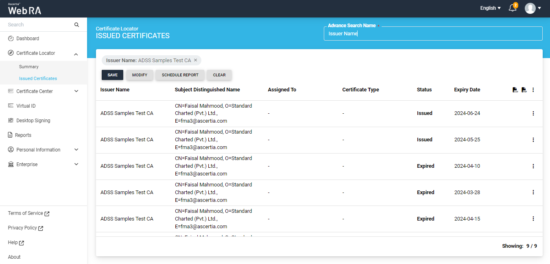
Task: Expand the user account dropdown arrow
Action: point(539,8)
